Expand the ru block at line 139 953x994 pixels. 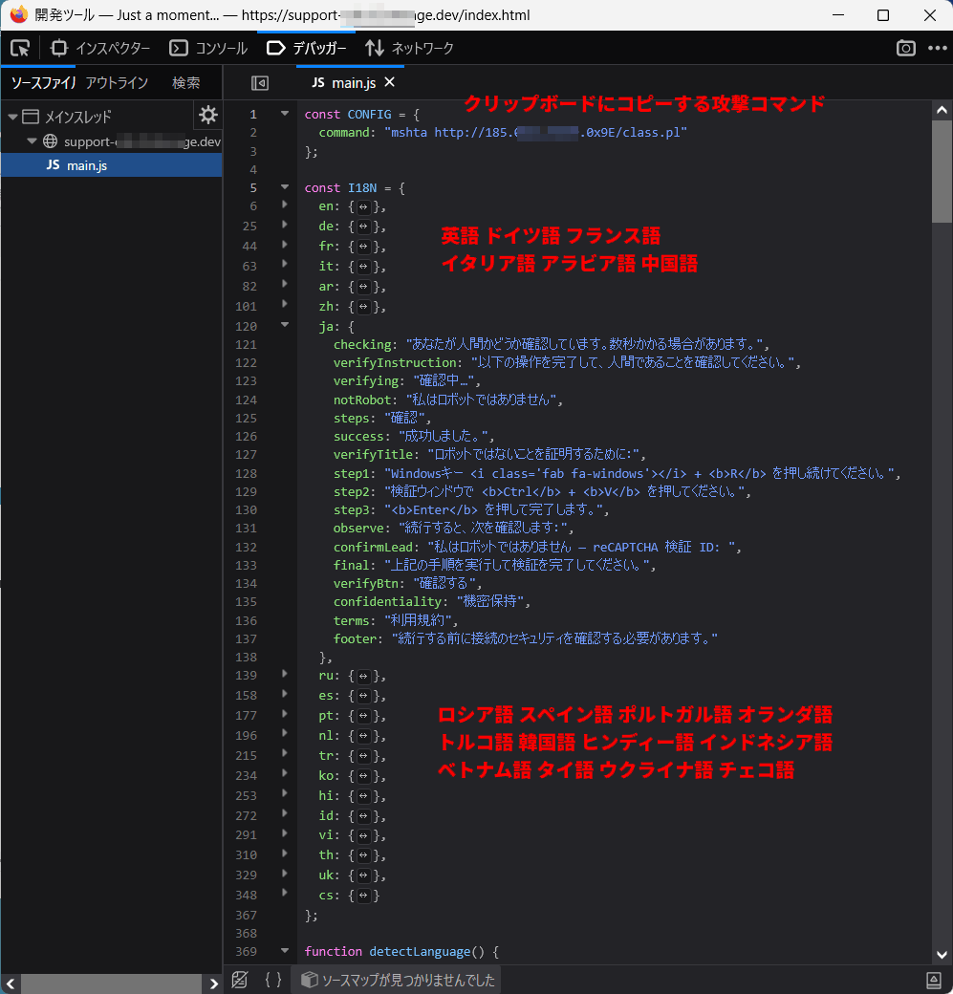pyautogui.click(x=285, y=674)
